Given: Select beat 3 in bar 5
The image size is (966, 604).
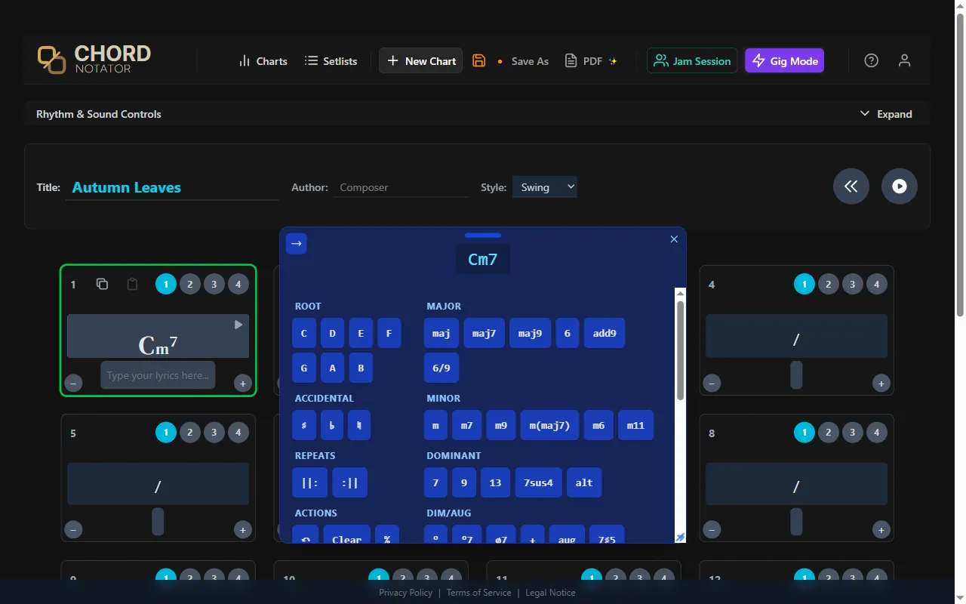Looking at the screenshot, I should coord(214,432).
